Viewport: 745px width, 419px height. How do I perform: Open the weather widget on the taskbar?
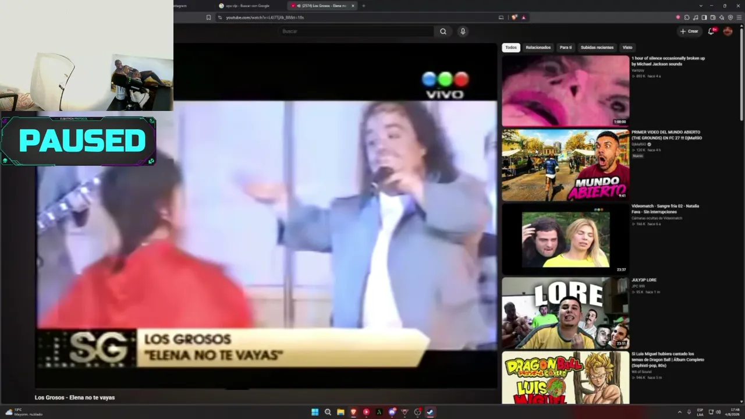coord(24,412)
